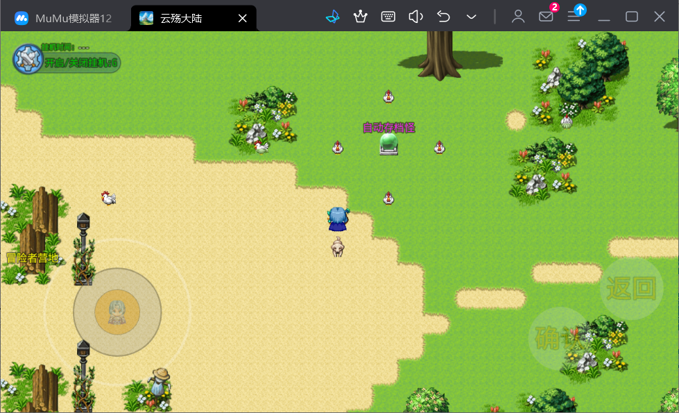The width and height of the screenshot is (679, 413).
Task: Open the mail messages icon
Action: click(x=546, y=17)
